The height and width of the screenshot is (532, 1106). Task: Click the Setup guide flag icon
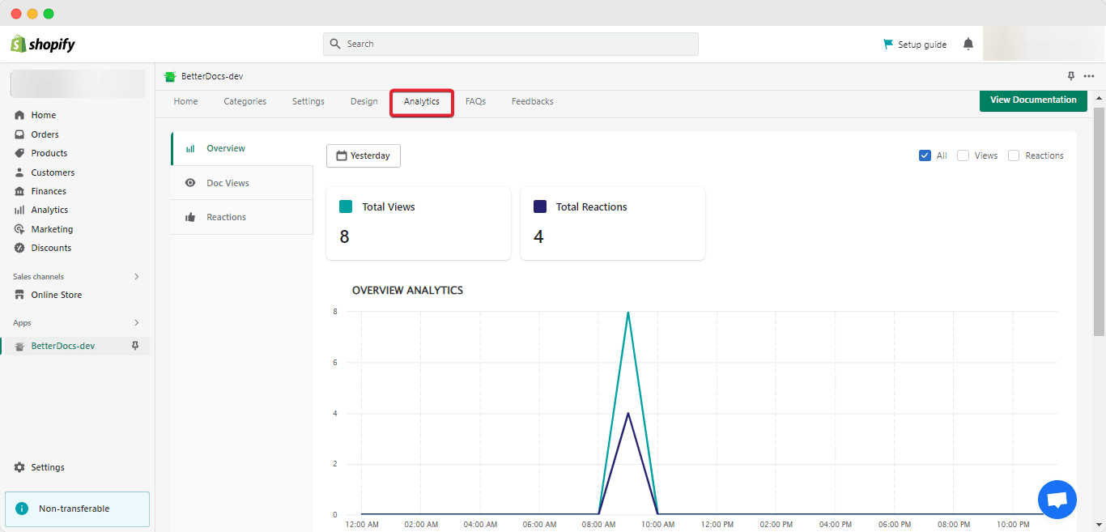tap(888, 45)
